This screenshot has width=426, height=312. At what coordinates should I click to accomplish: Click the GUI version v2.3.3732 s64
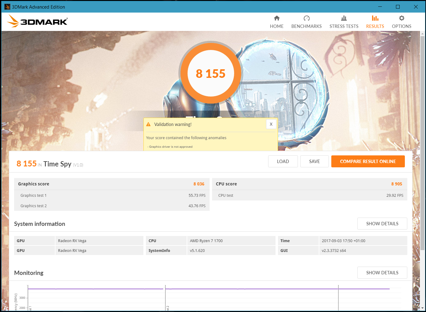(x=334, y=250)
